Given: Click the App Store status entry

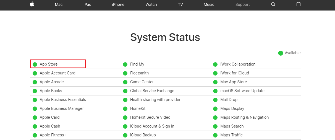Looking at the screenshot, I should (x=49, y=64).
